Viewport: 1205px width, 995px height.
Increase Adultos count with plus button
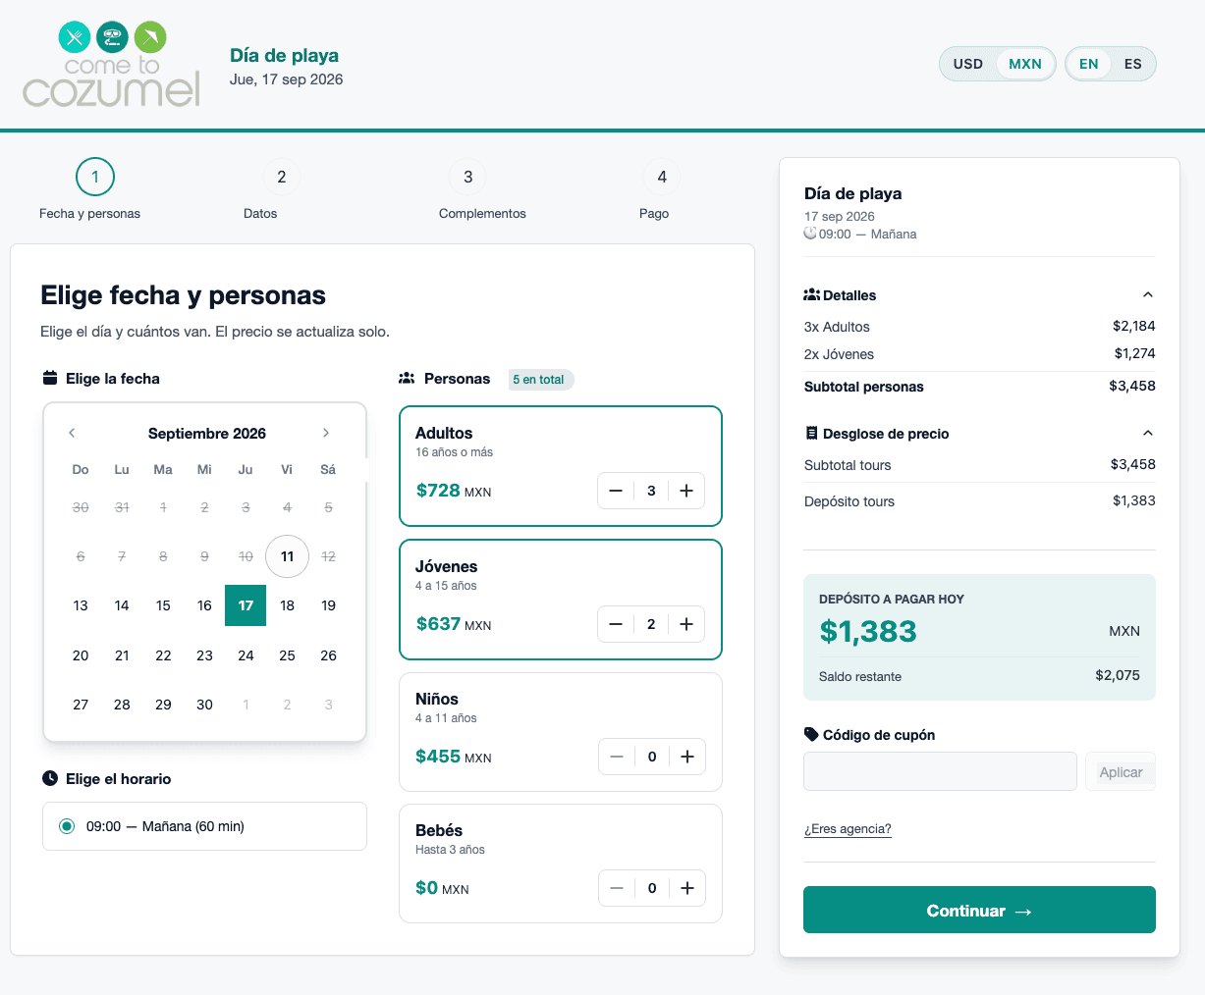point(686,491)
